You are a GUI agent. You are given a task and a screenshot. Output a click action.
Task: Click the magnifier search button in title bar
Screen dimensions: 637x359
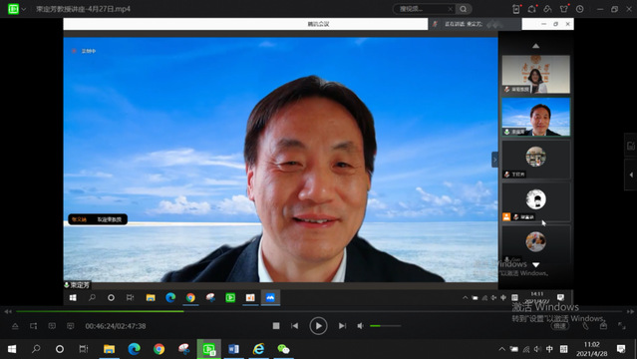(x=464, y=9)
